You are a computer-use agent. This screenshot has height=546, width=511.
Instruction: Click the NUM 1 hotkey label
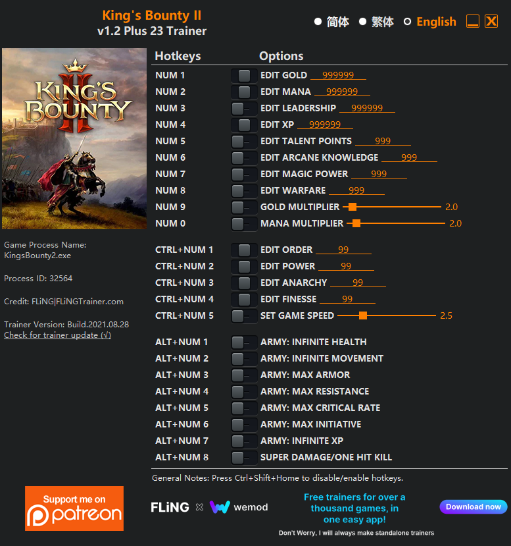(x=170, y=75)
